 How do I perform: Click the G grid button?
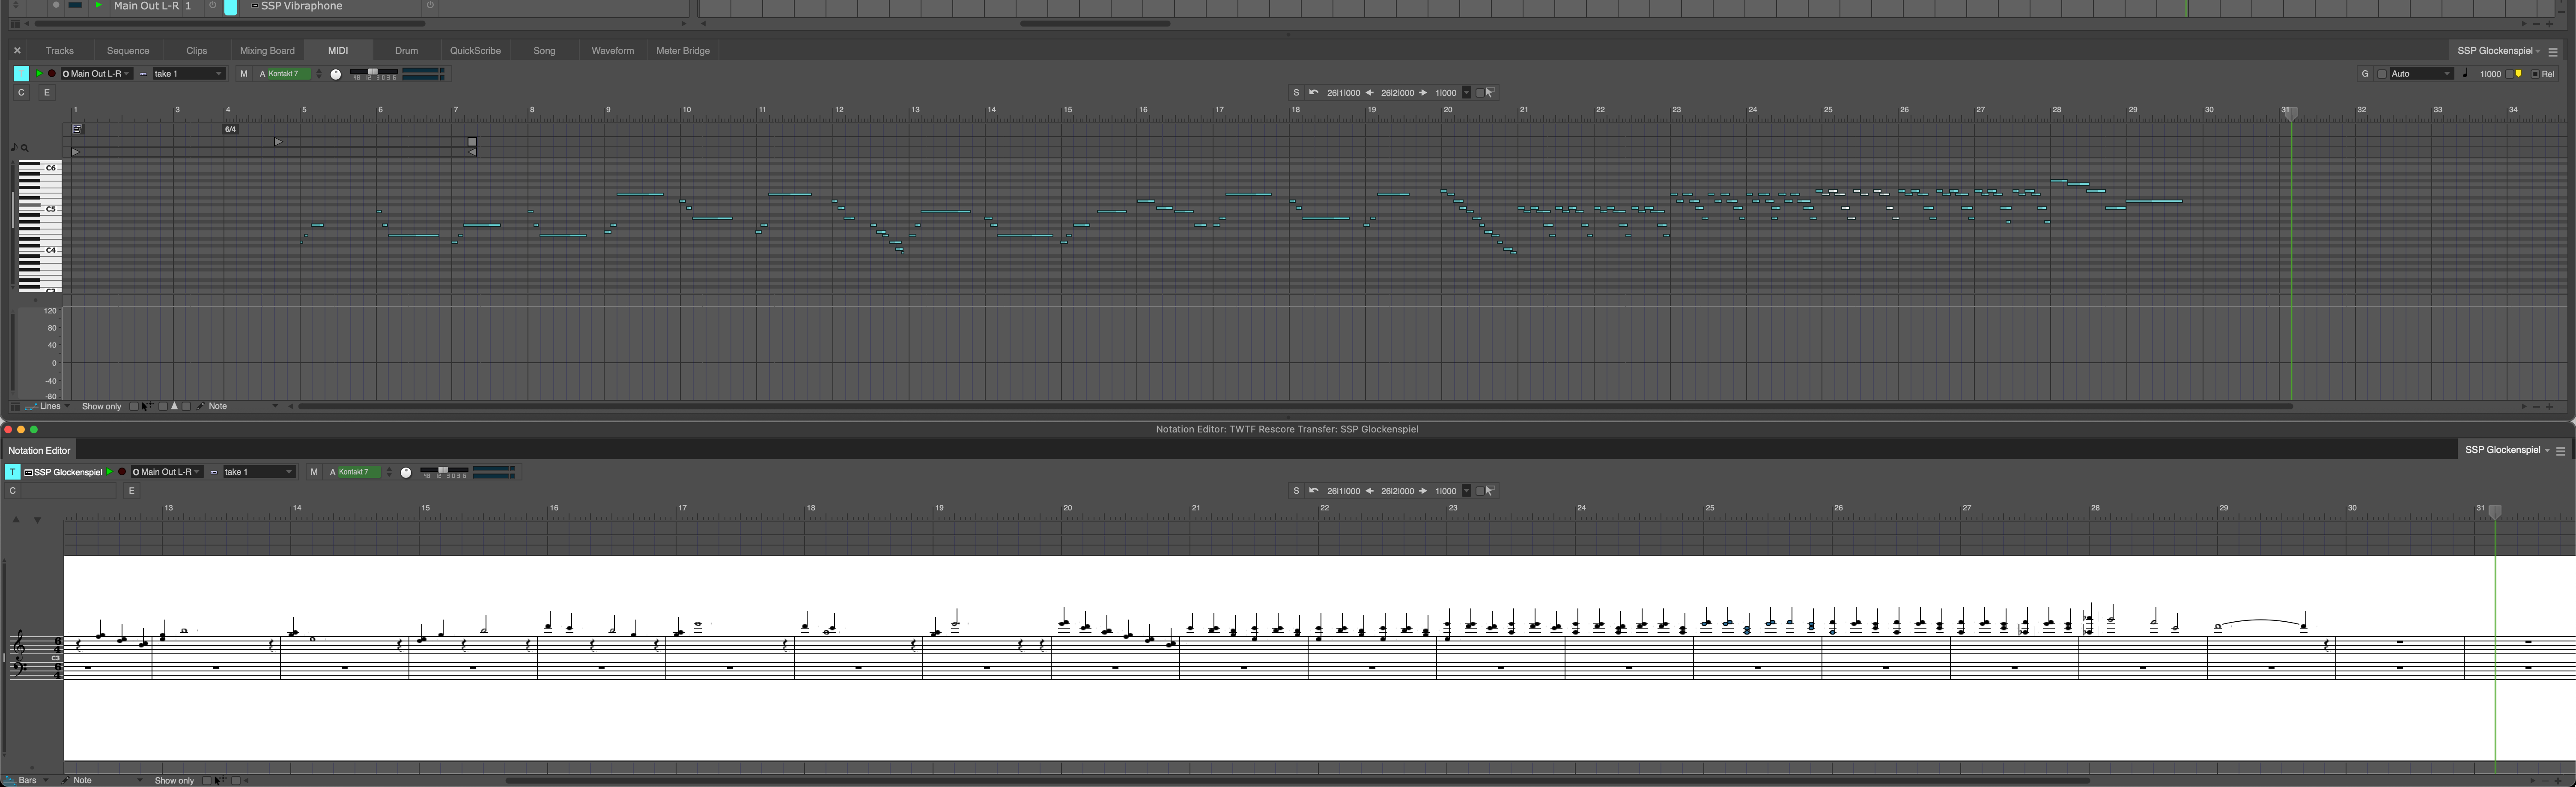click(x=2365, y=74)
